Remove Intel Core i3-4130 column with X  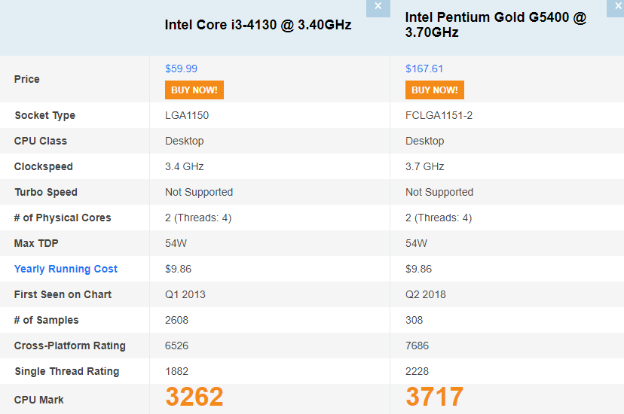(x=378, y=7)
